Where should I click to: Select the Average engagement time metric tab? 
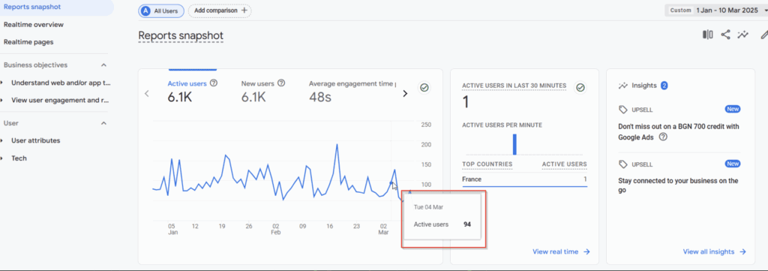352,91
